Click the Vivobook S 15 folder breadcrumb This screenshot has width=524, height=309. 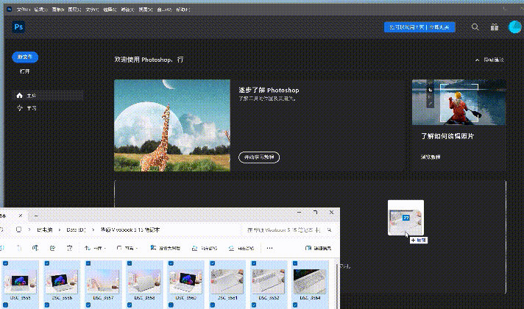(x=130, y=230)
